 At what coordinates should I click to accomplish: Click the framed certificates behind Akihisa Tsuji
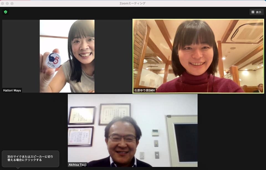115,114
